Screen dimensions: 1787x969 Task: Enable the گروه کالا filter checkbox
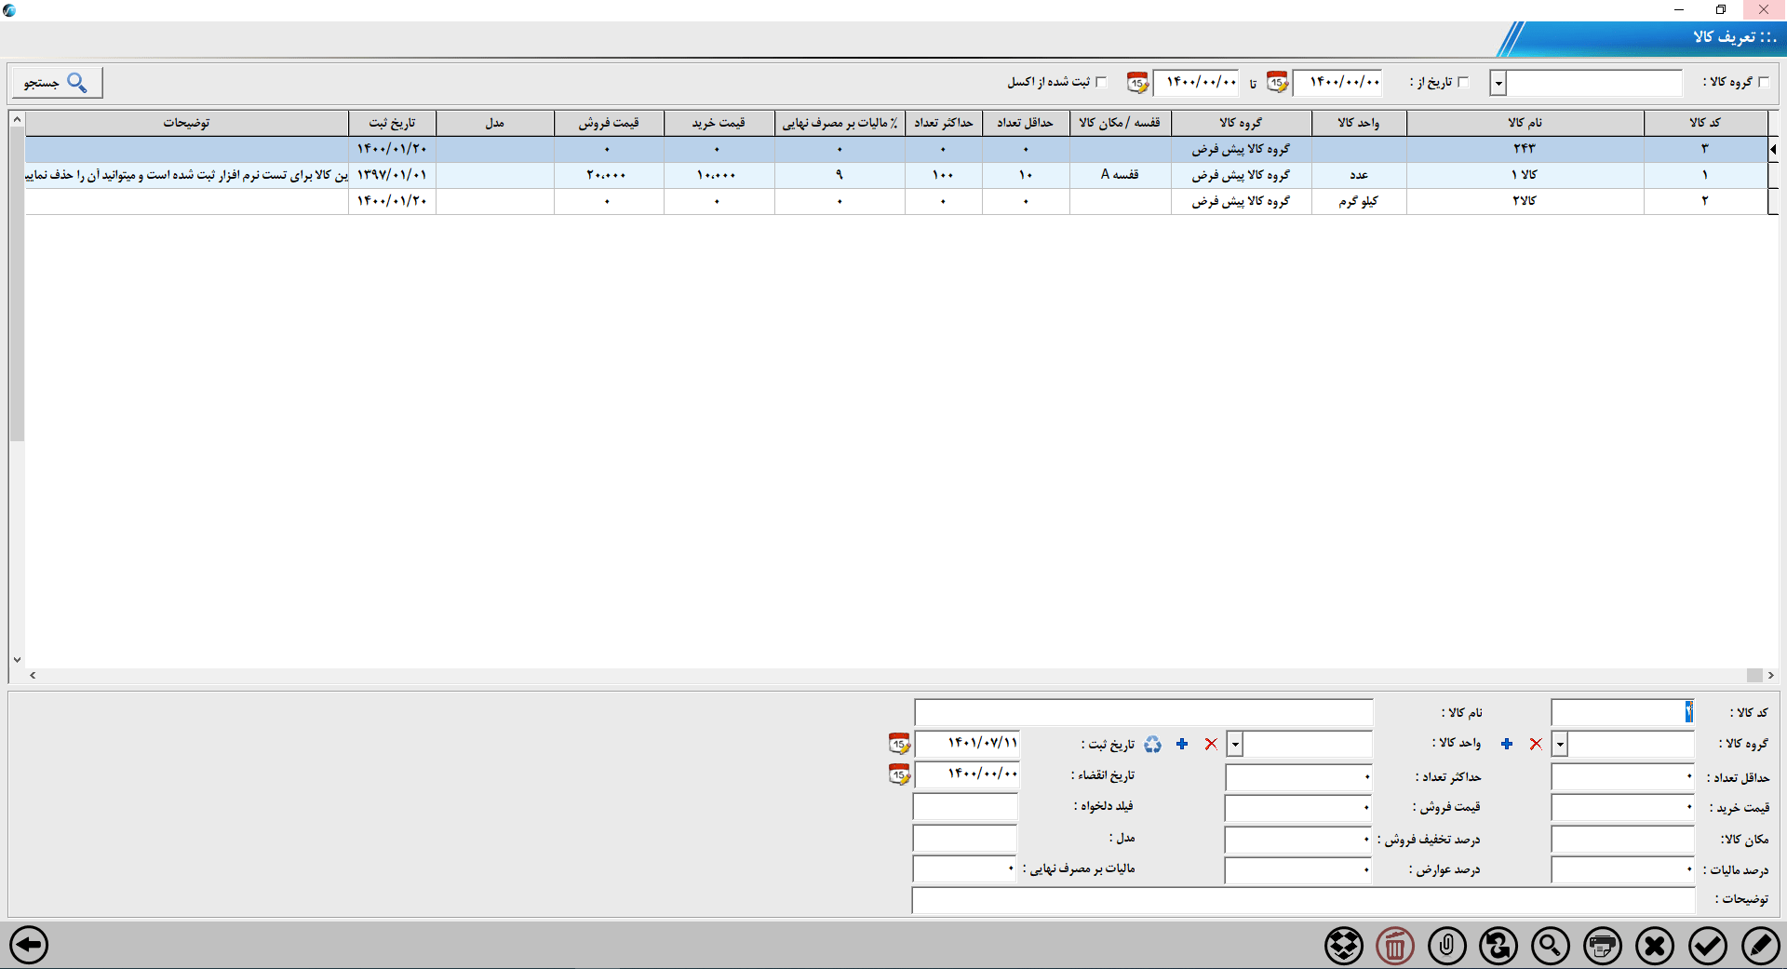pyautogui.click(x=1764, y=82)
